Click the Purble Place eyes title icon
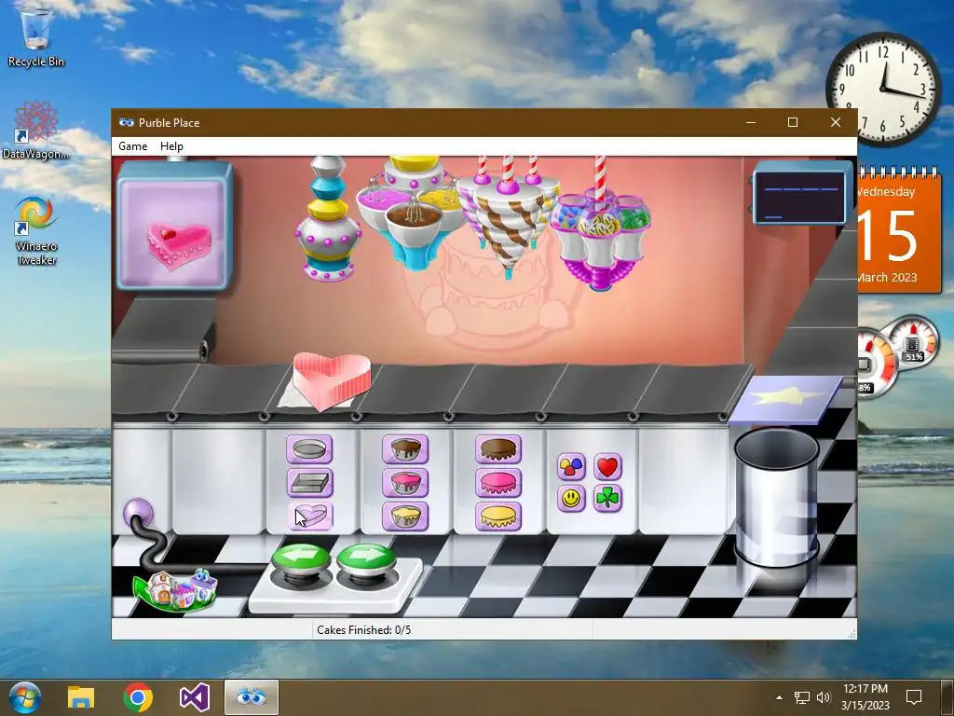 coord(127,122)
